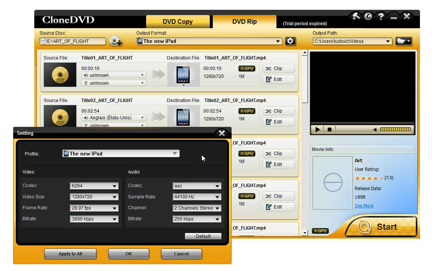The width and height of the screenshot is (432, 271).
Task: Select the DVD Rip tab
Action: pyautogui.click(x=244, y=22)
